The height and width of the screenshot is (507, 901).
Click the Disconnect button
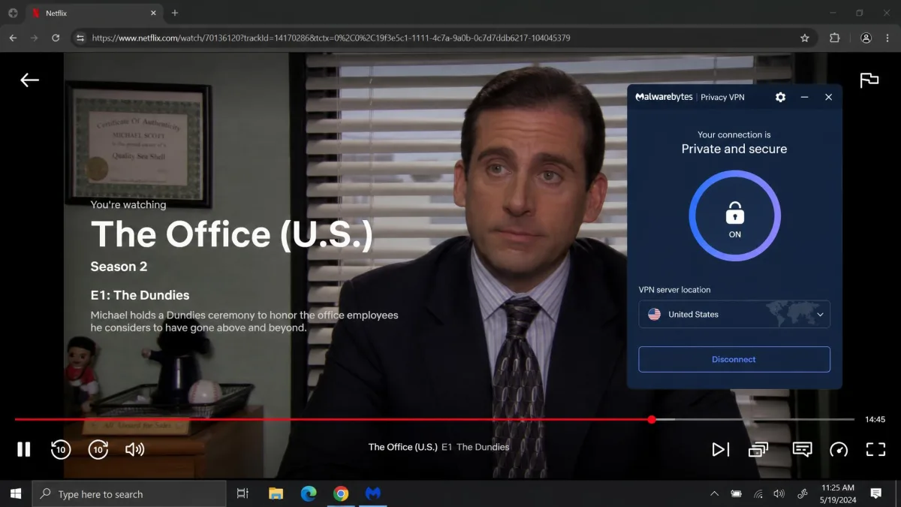(734, 359)
